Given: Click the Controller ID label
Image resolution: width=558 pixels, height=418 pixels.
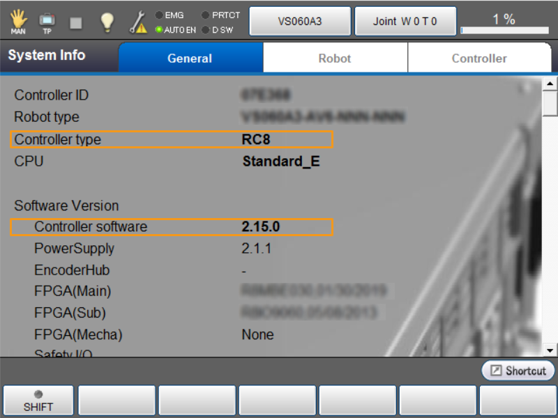Looking at the screenshot, I should (51, 95).
